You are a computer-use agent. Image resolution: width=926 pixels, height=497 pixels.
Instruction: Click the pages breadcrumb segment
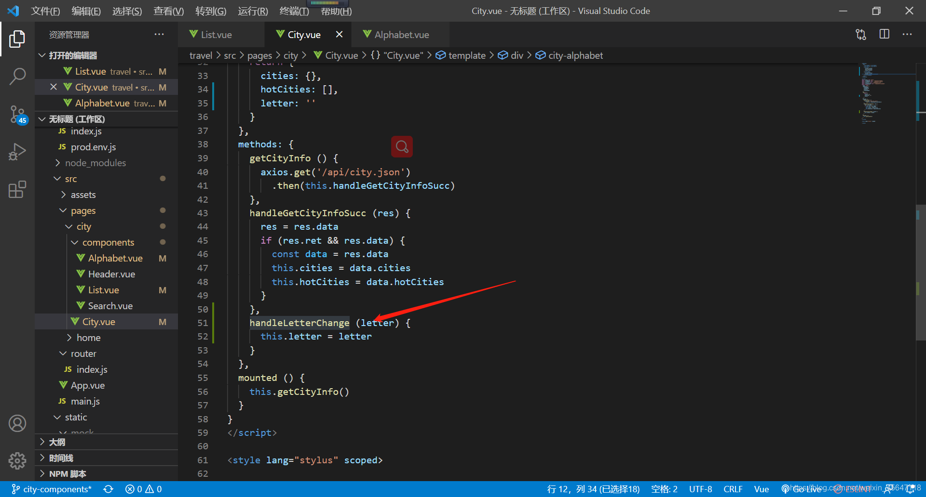coord(259,55)
